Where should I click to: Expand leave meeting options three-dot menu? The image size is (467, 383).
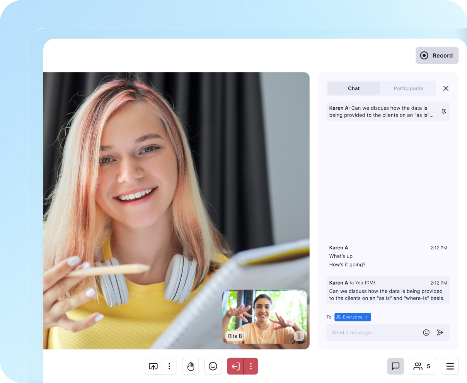tap(251, 366)
